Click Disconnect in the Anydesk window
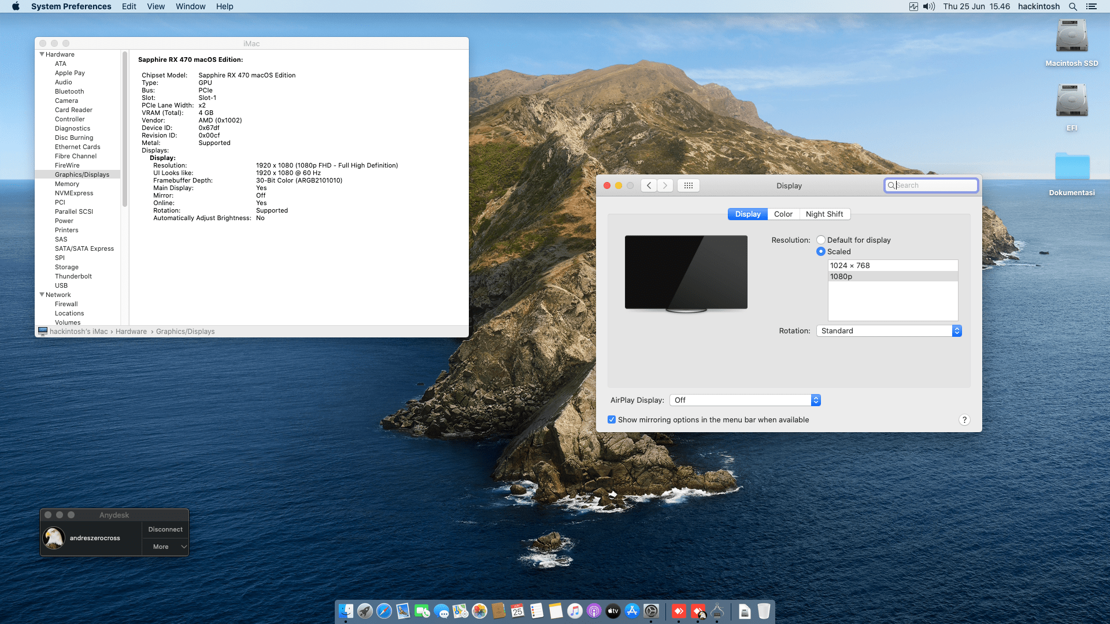Image resolution: width=1110 pixels, height=624 pixels. tap(165, 529)
